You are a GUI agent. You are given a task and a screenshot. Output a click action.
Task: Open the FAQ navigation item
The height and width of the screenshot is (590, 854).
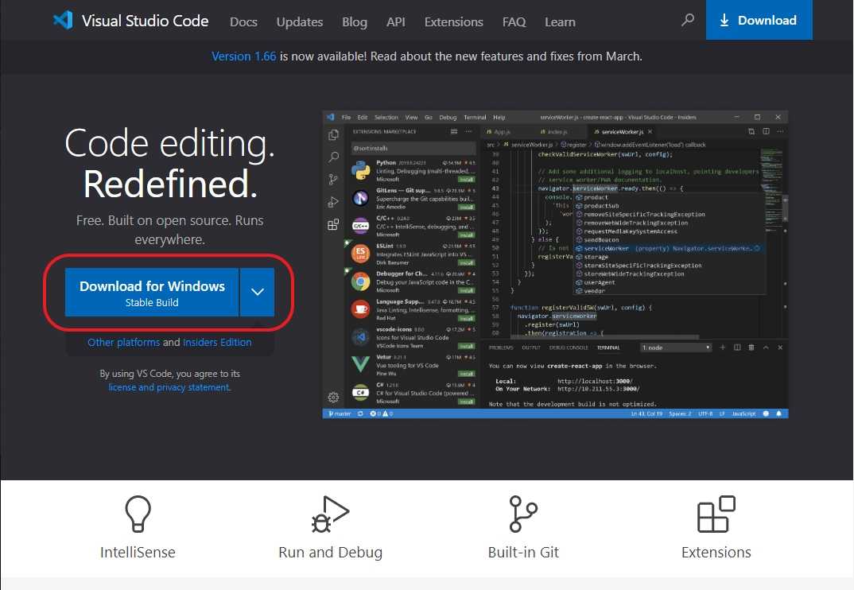[514, 21]
